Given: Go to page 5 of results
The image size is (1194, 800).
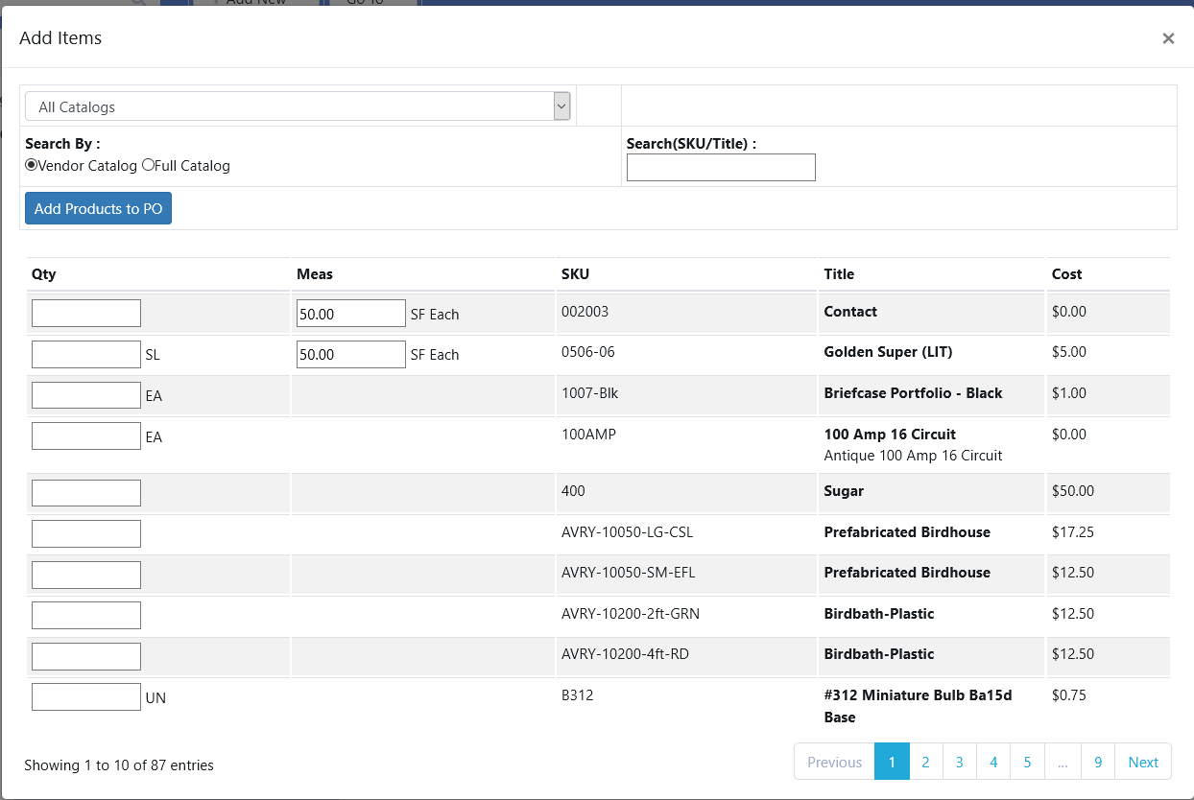Looking at the screenshot, I should (1027, 762).
